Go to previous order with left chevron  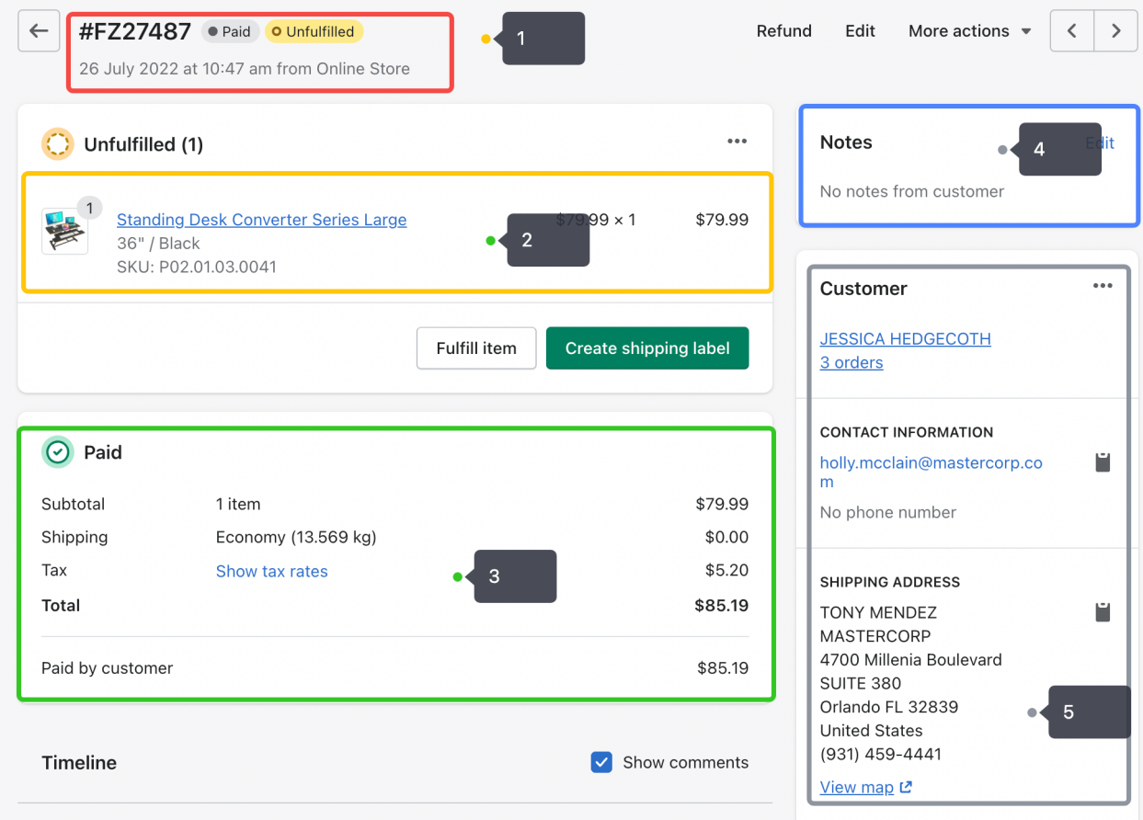pos(1072,31)
